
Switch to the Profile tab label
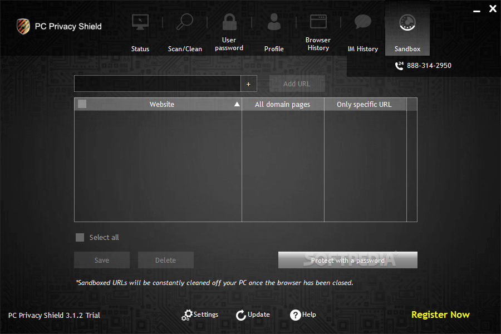pos(274,49)
